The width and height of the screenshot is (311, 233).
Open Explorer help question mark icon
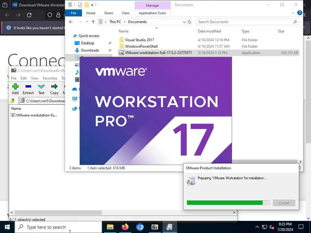(x=299, y=13)
